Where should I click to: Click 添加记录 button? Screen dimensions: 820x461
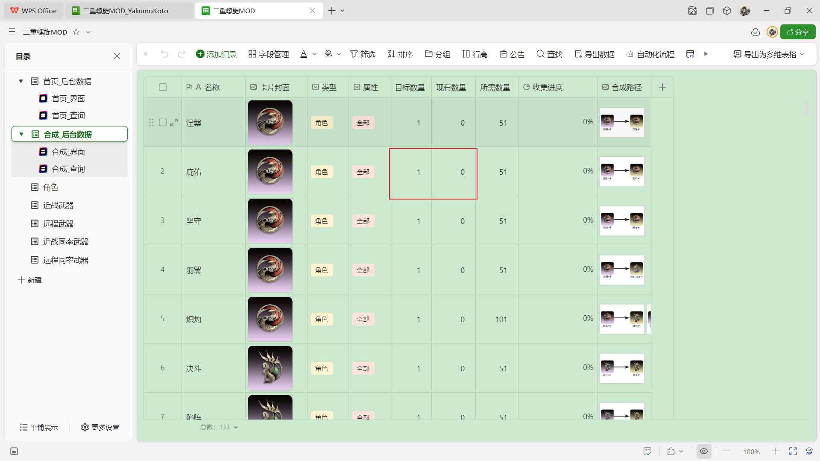click(x=217, y=54)
